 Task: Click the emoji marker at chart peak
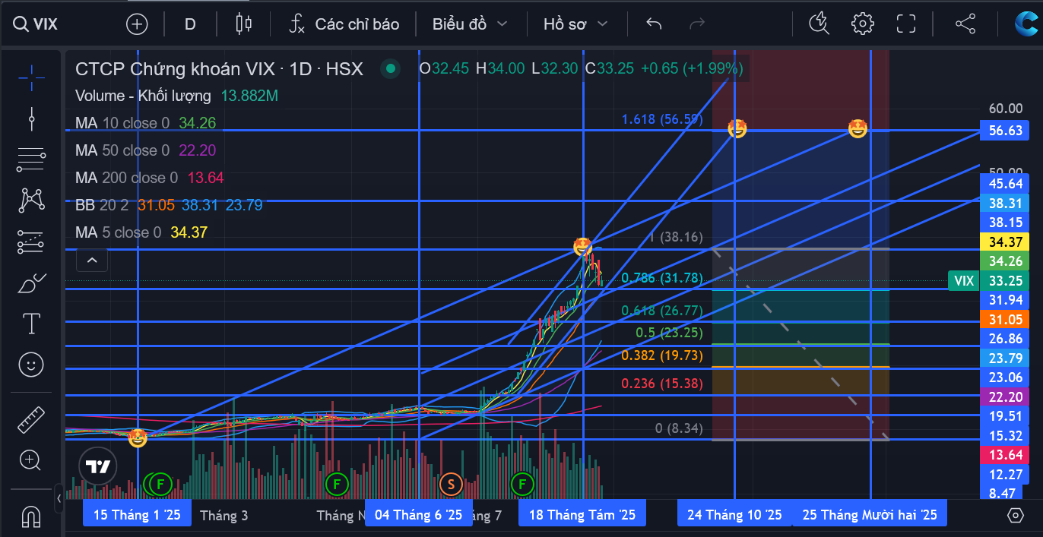(582, 246)
